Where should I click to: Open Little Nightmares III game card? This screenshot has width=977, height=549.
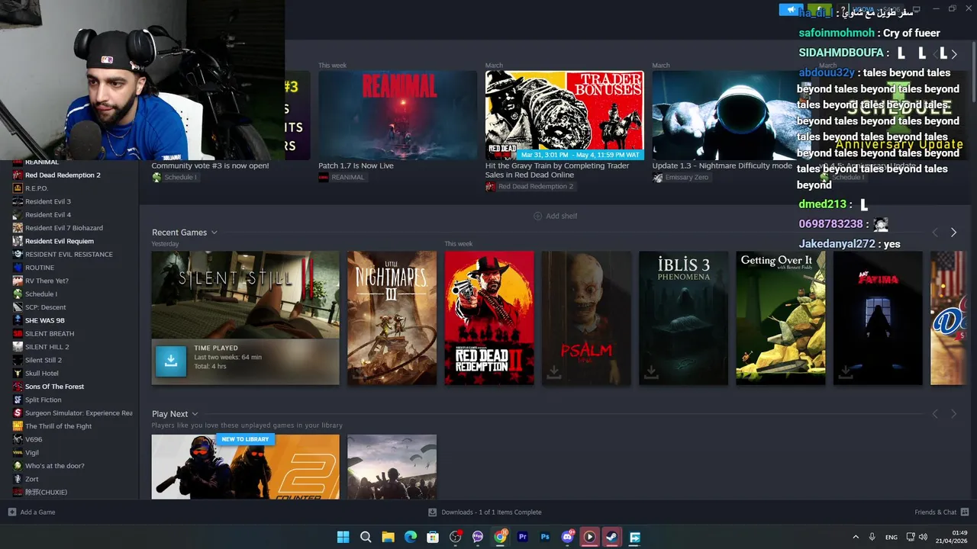point(392,318)
